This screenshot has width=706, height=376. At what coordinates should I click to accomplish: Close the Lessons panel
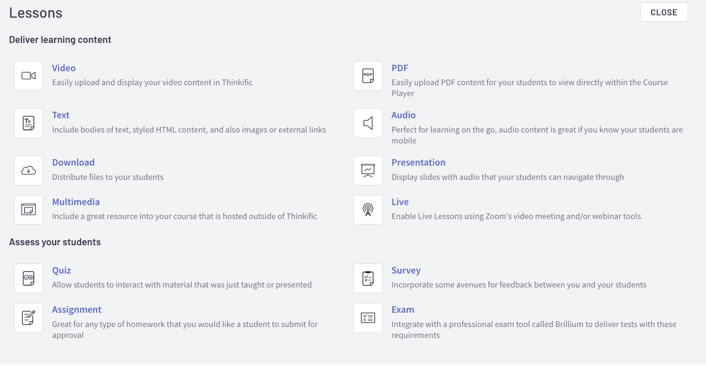point(664,12)
